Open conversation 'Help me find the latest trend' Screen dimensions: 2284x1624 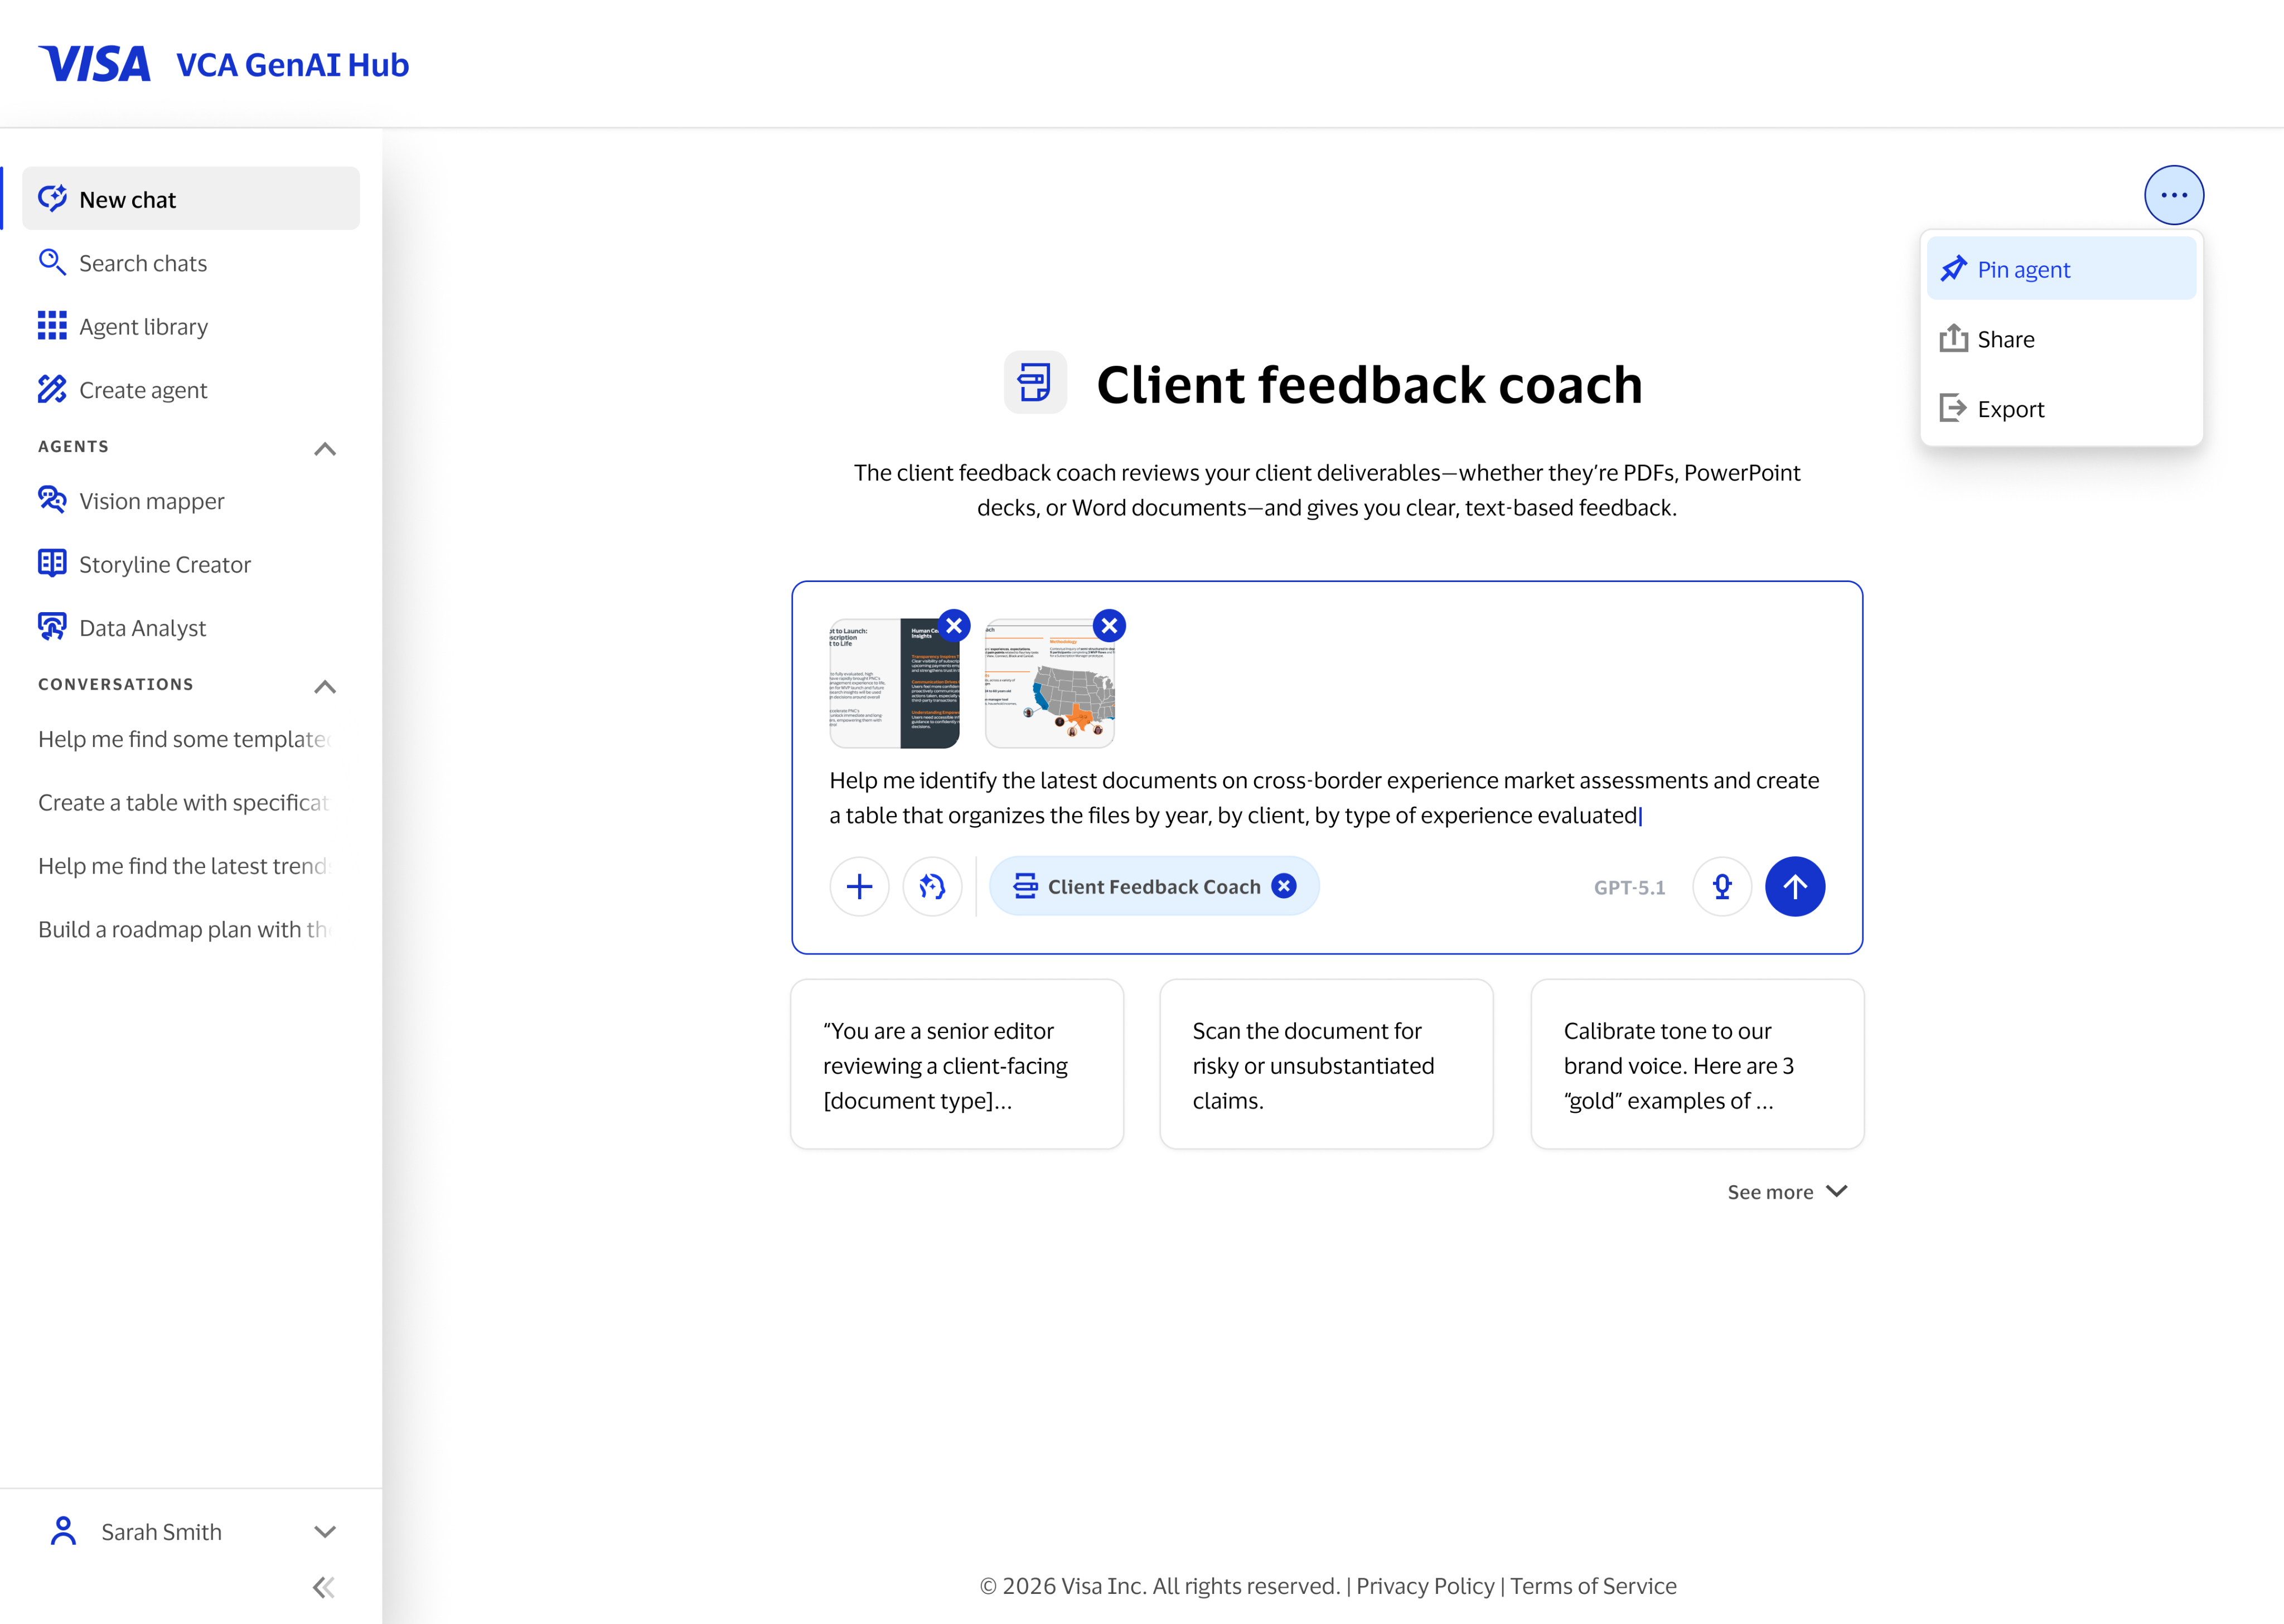(185, 866)
